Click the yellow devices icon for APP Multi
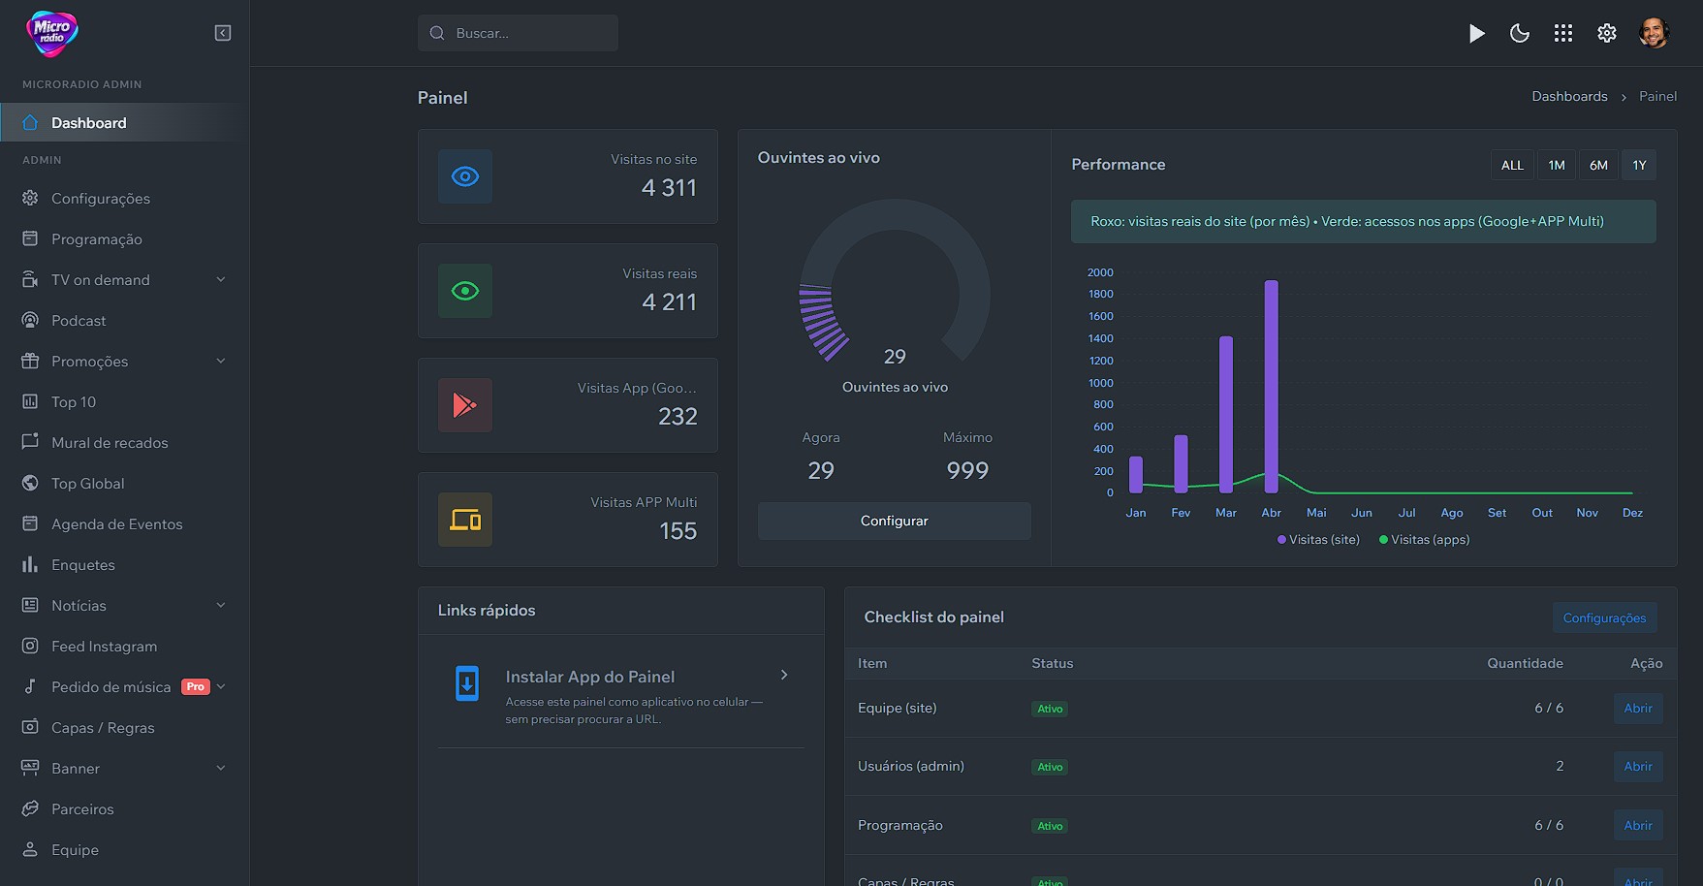 (465, 520)
